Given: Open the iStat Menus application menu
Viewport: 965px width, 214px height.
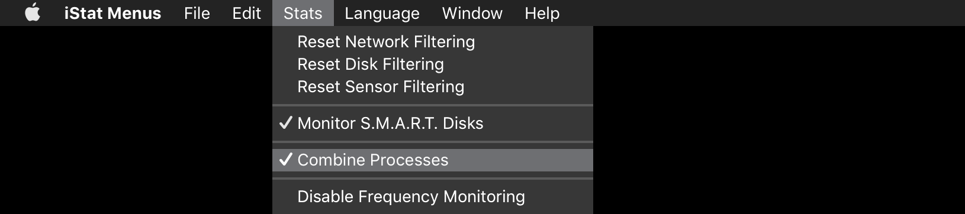Looking at the screenshot, I should pyautogui.click(x=112, y=13).
